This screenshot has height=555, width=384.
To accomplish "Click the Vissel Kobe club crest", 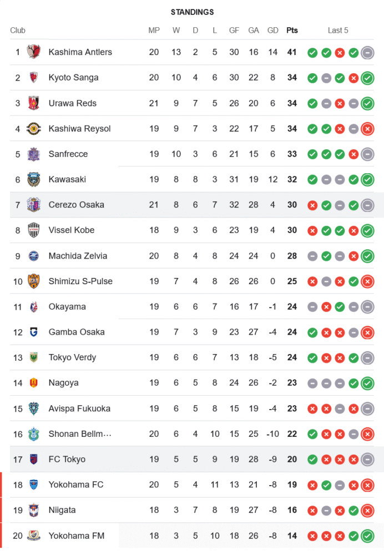I will (34, 230).
